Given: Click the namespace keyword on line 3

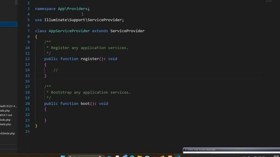Looking at the screenshot, I should pos(45,9).
